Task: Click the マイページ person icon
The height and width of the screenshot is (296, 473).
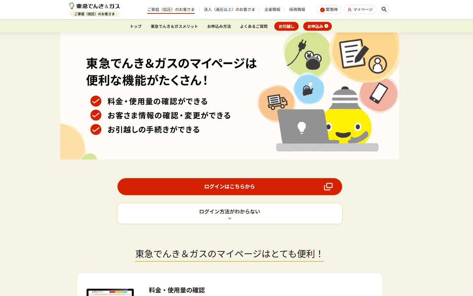Action: tap(349, 10)
